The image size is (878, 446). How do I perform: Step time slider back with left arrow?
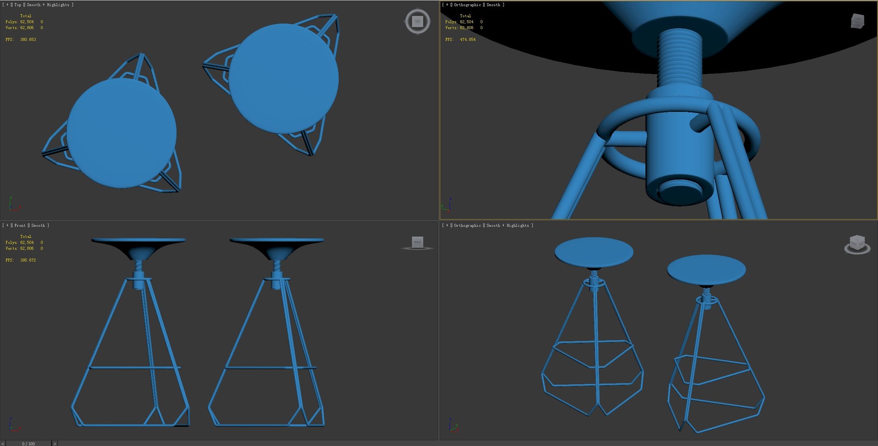(3, 443)
